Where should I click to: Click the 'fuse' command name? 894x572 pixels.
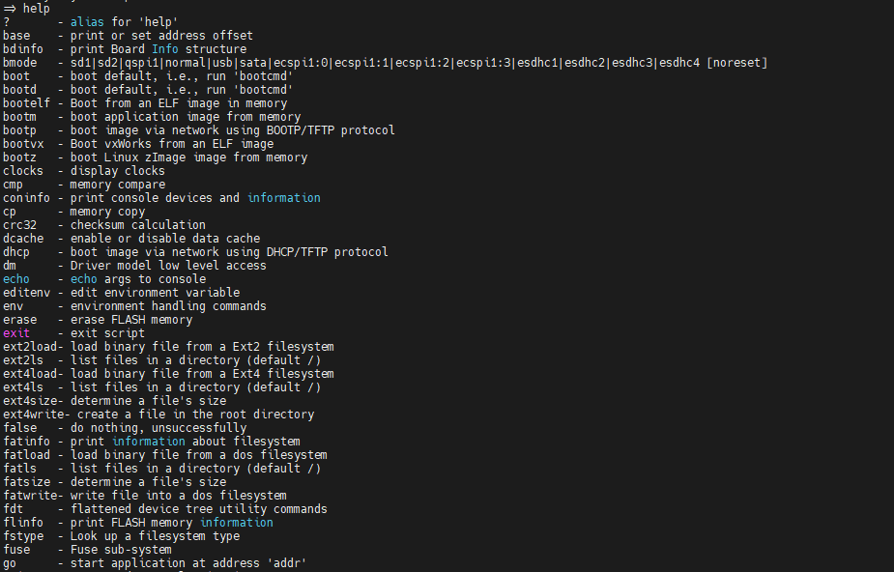[x=16, y=550]
